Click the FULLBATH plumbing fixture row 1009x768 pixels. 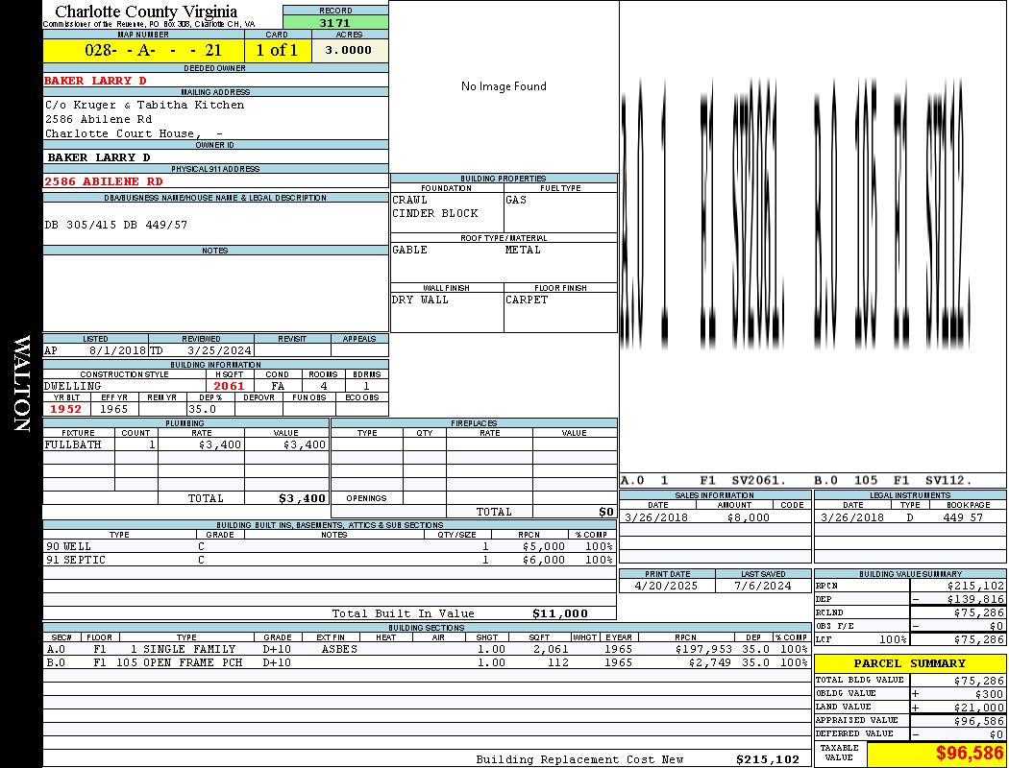185,444
